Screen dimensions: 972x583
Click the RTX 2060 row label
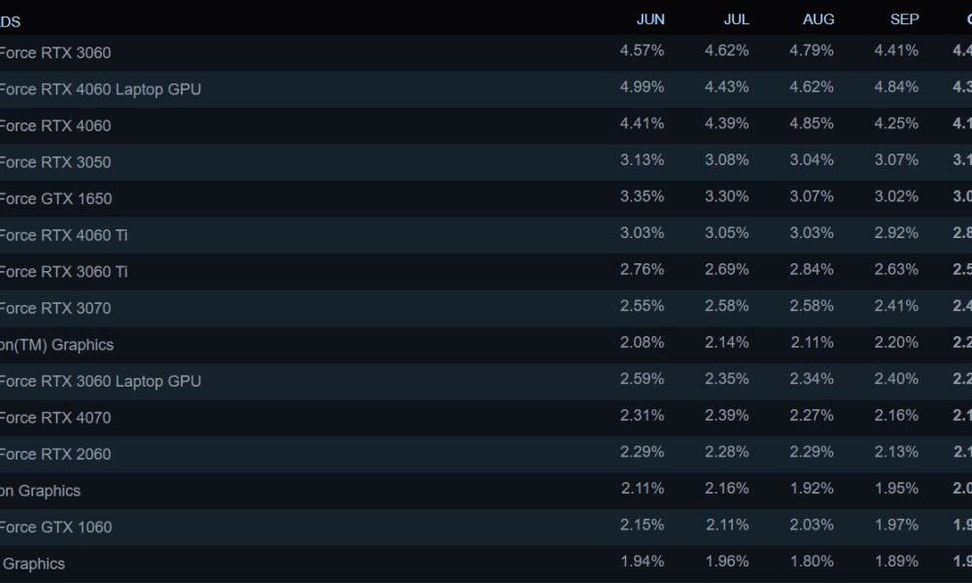tap(55, 454)
